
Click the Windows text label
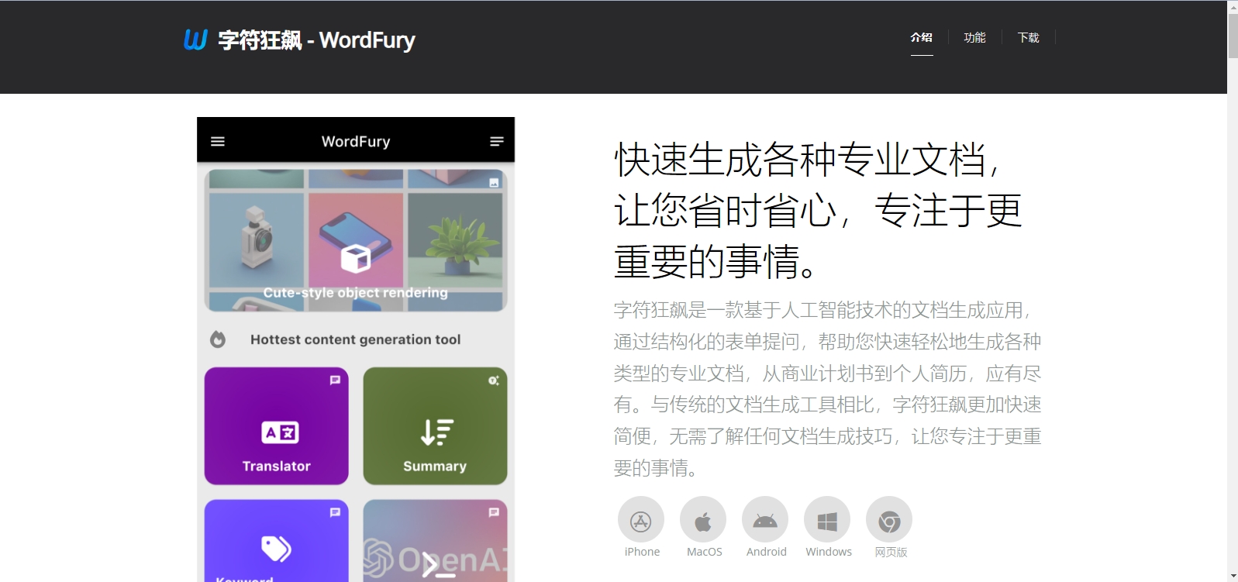828,552
